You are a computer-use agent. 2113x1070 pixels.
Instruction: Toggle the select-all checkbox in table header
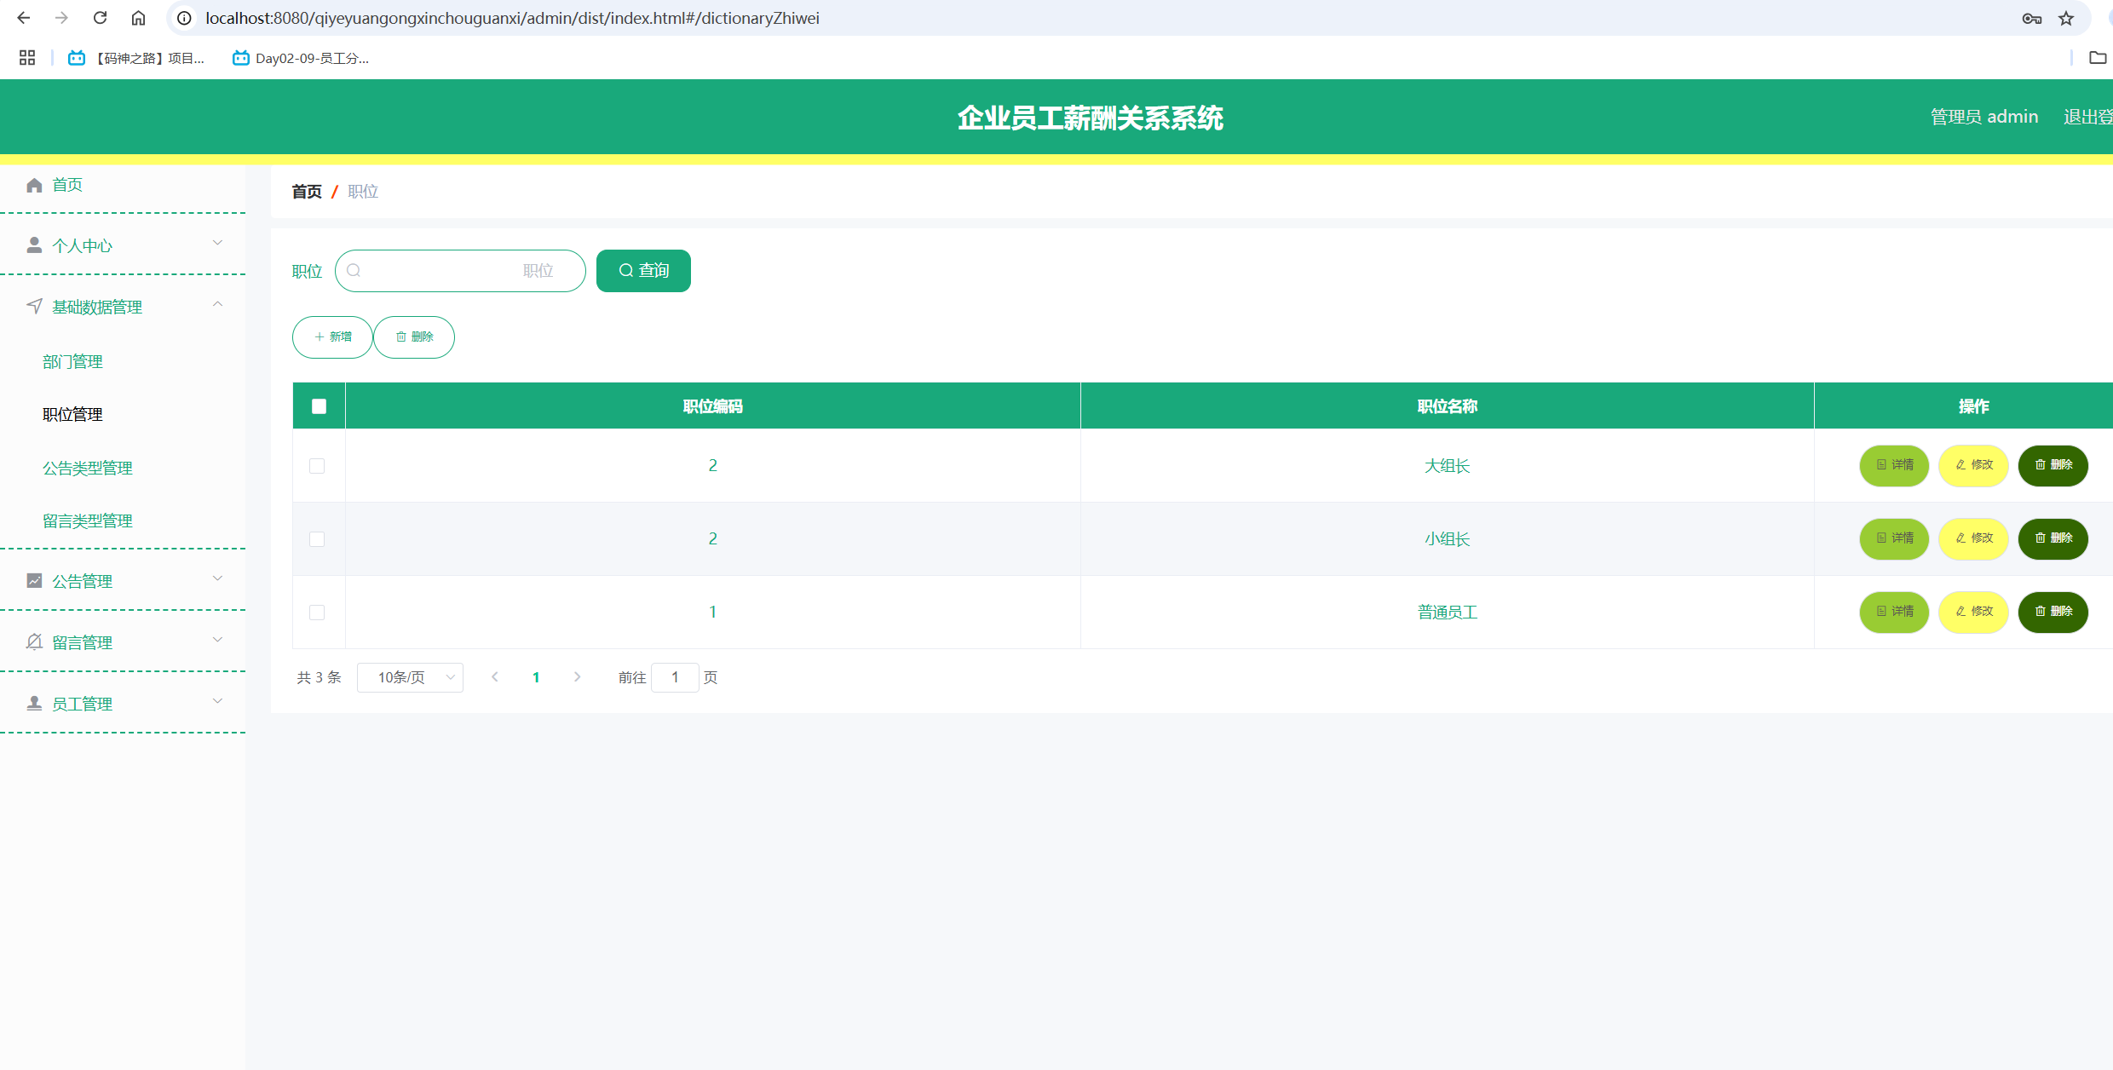click(x=319, y=406)
